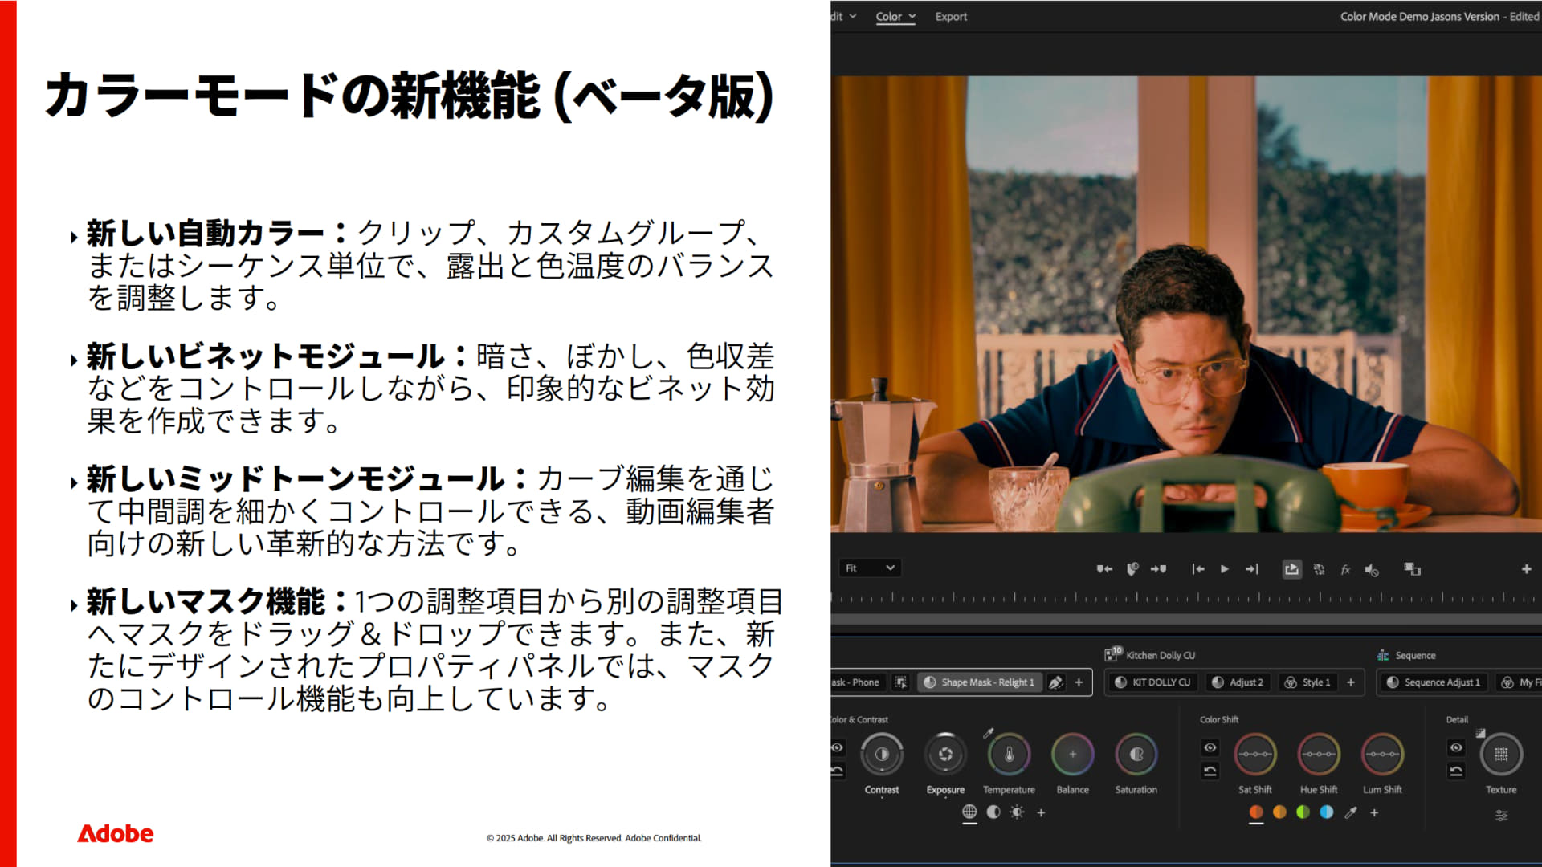1542x867 pixels.
Task: Select the Sequence Adjust 1 chip
Action: point(1434,682)
